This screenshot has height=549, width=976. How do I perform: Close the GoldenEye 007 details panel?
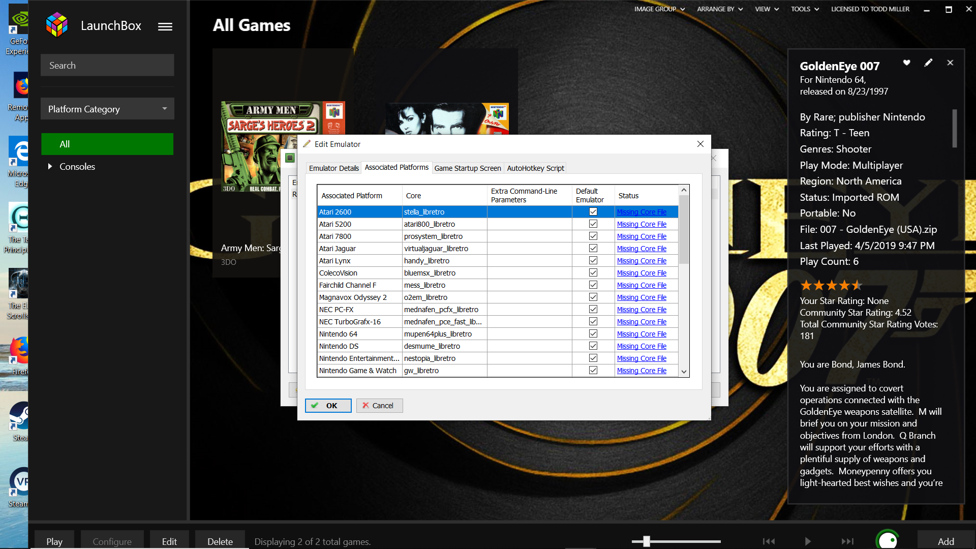[950, 63]
